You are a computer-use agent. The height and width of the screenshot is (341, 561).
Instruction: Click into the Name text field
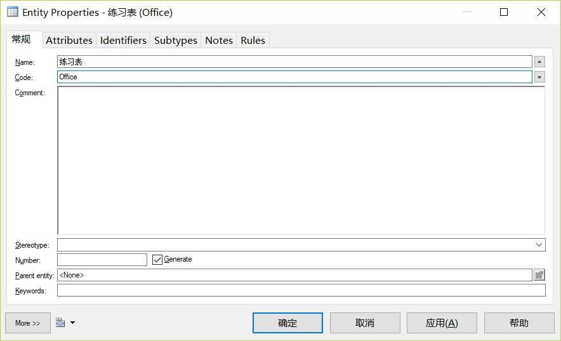pyautogui.click(x=294, y=62)
